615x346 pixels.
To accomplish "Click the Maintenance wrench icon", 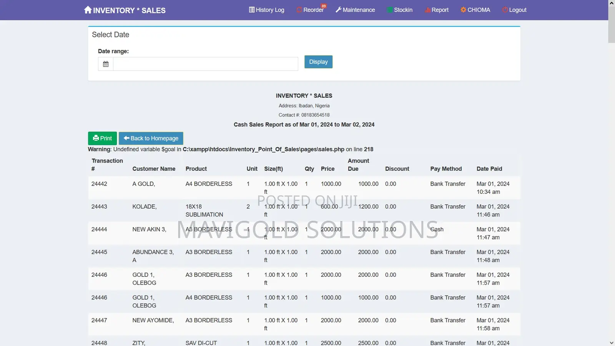I will pyautogui.click(x=338, y=10).
